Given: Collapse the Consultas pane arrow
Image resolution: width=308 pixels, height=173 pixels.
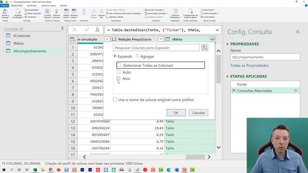Looking at the screenshot, I should point(63,28).
